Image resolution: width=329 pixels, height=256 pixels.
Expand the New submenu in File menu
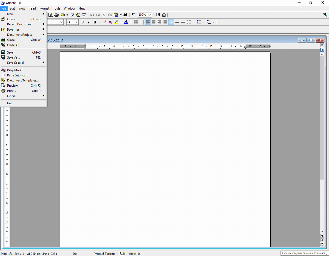pos(24,14)
